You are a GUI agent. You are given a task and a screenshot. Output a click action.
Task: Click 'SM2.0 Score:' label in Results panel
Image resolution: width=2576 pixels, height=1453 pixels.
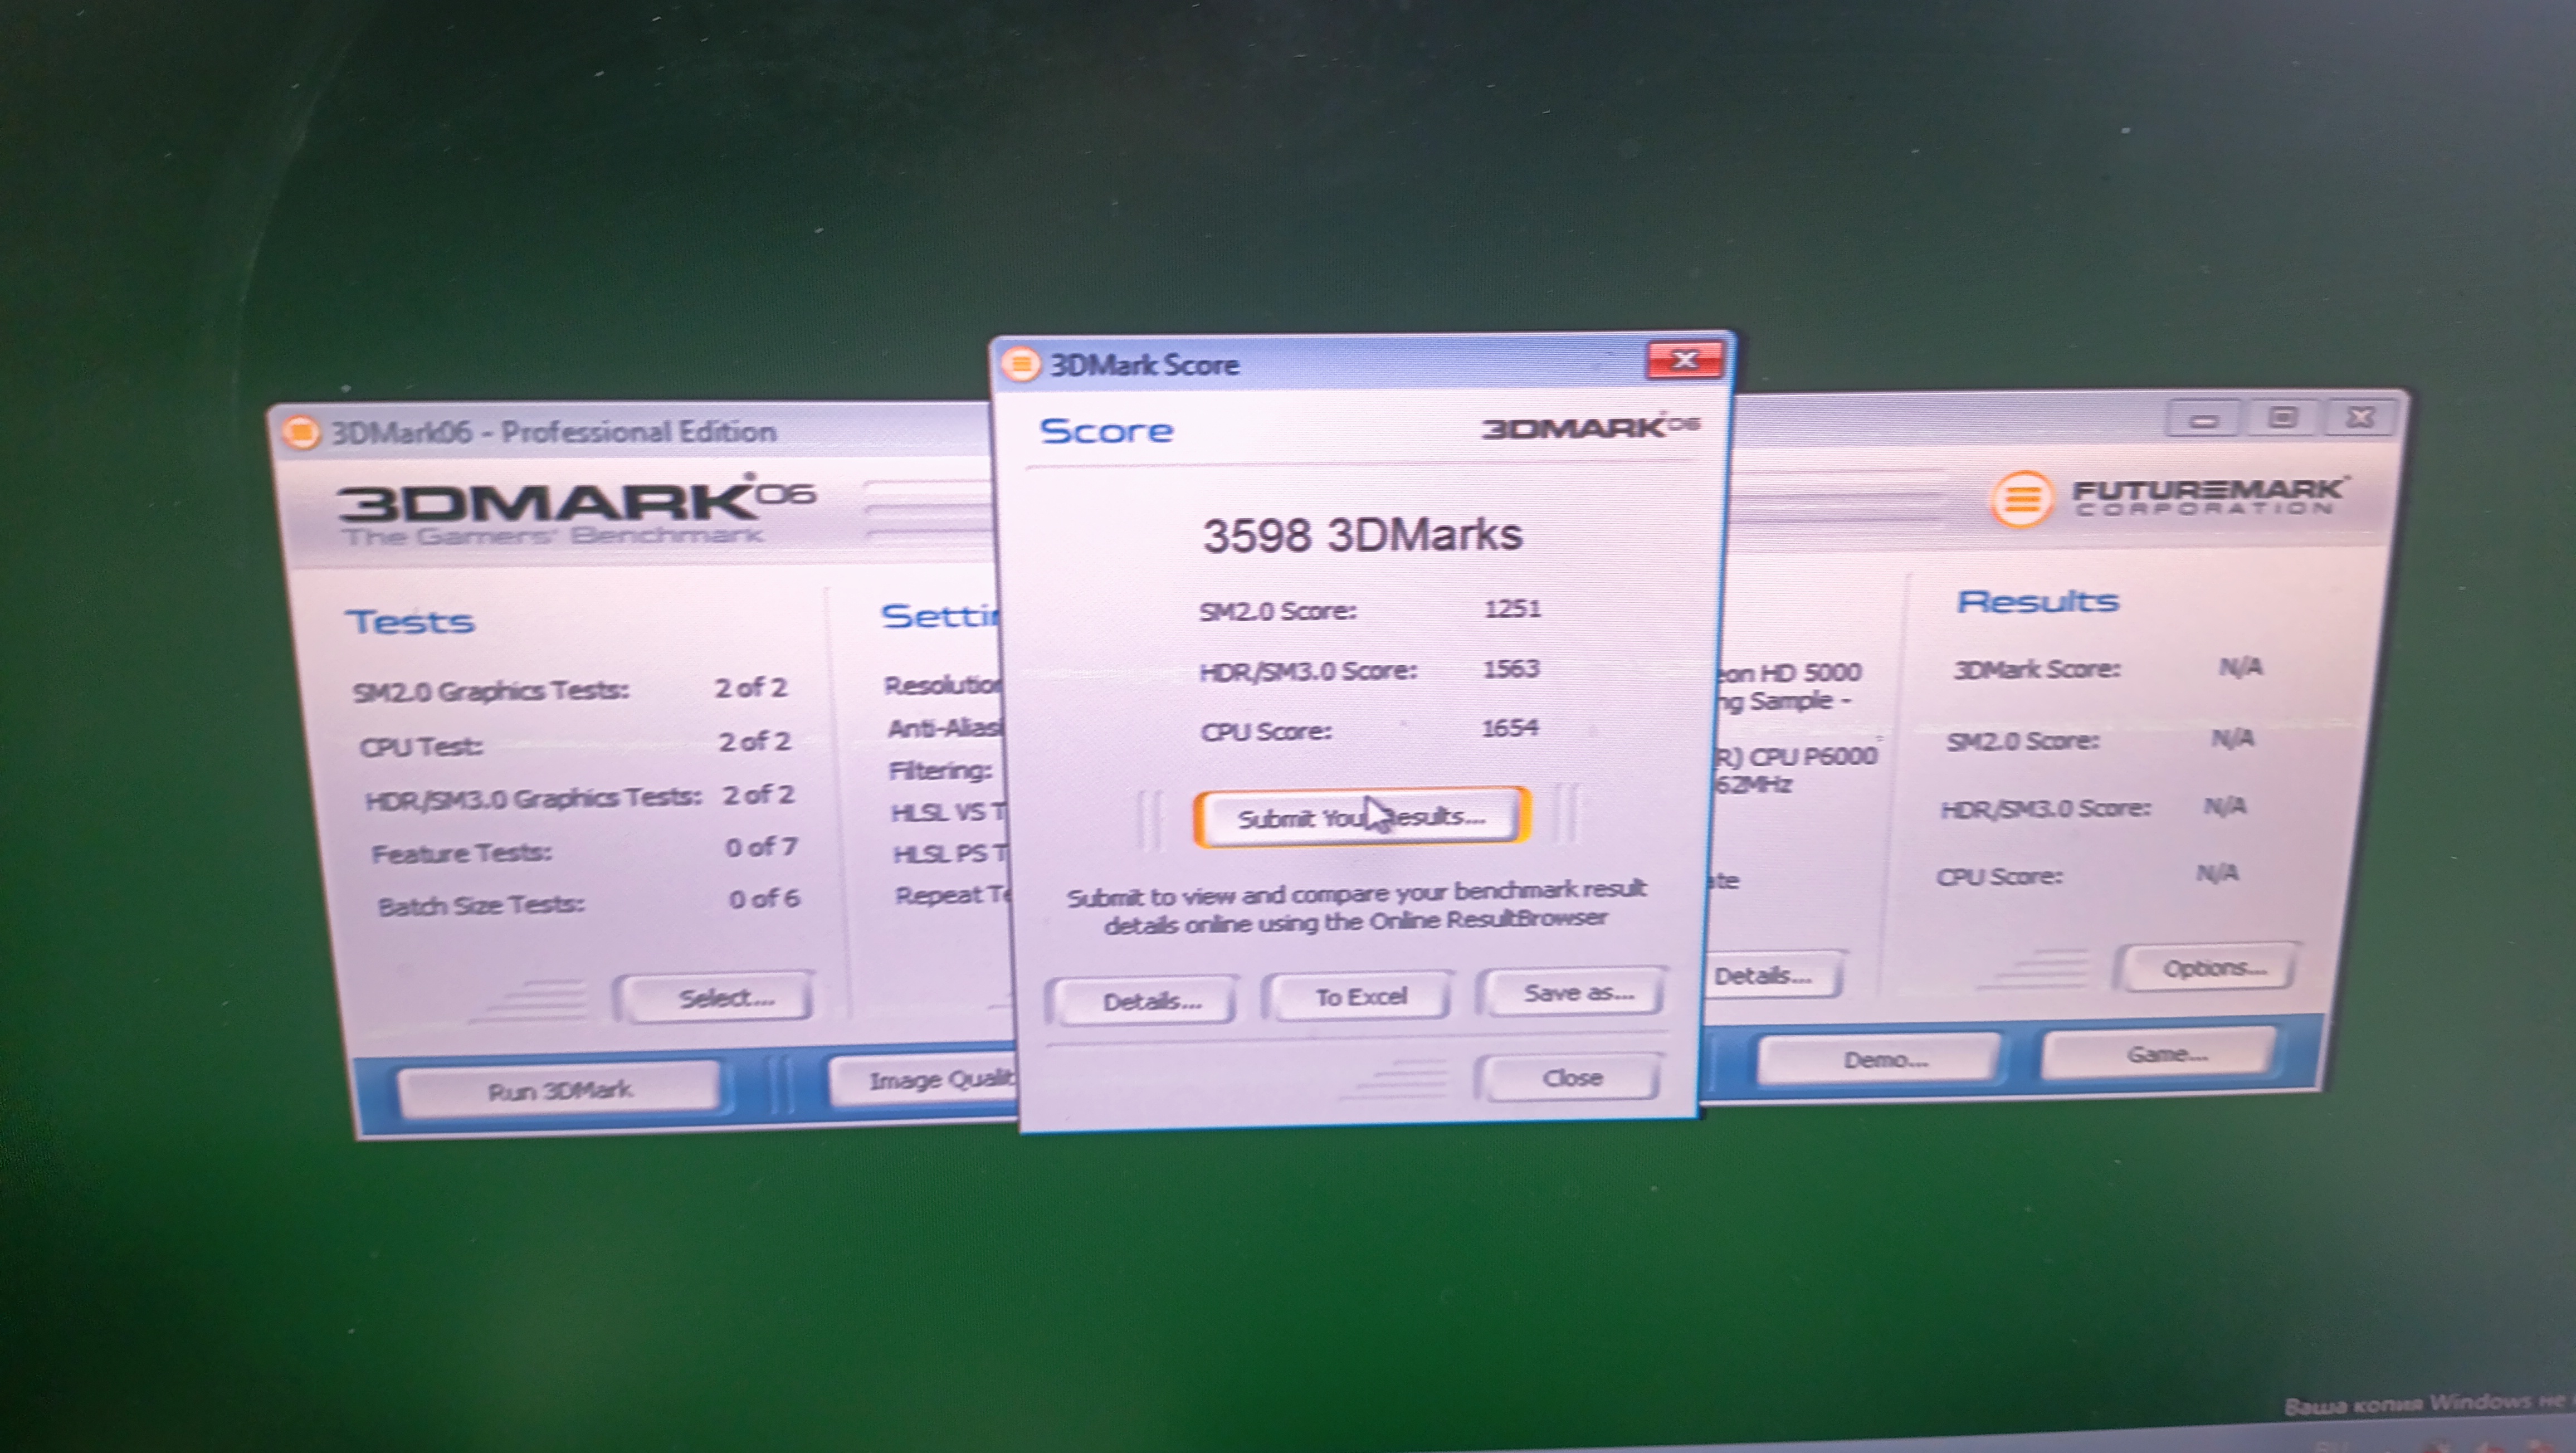pos(2022,741)
